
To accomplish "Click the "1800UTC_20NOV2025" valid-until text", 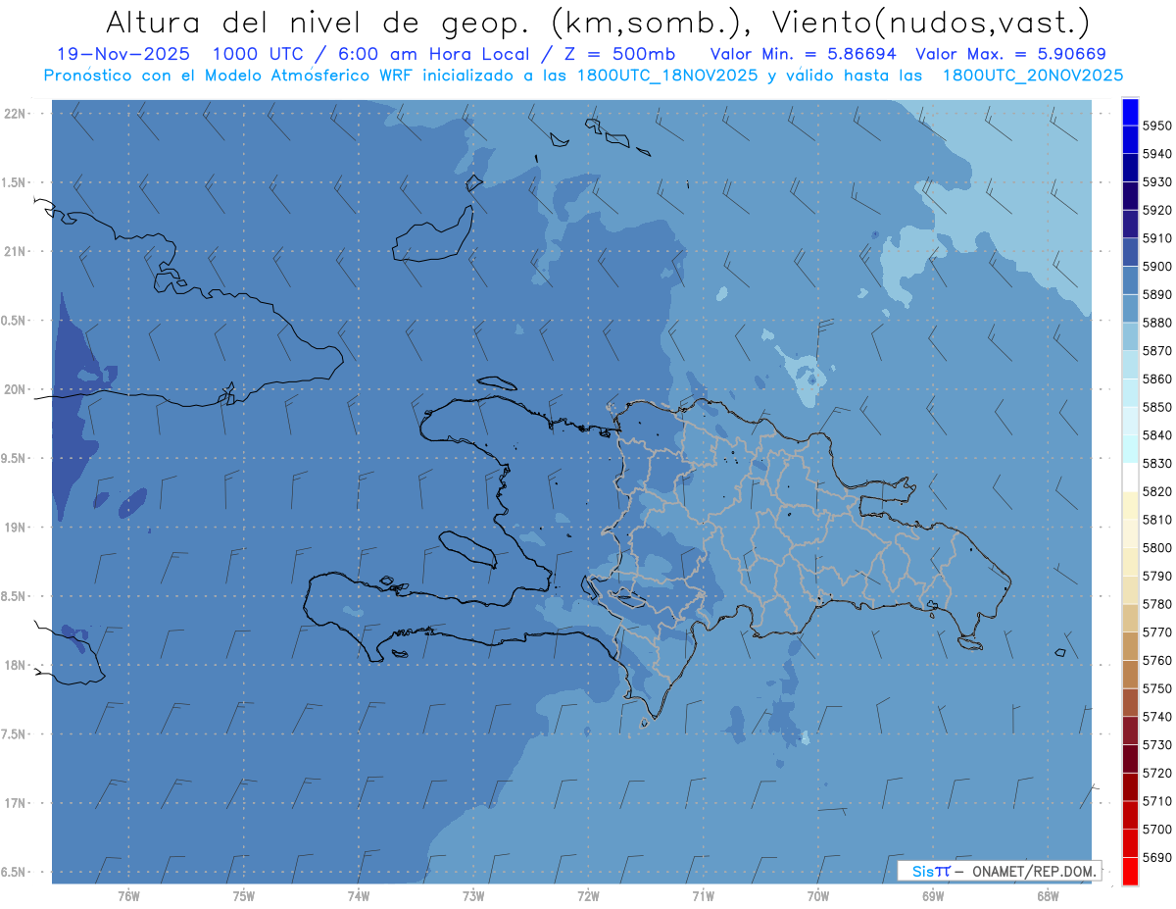I will [1033, 75].
